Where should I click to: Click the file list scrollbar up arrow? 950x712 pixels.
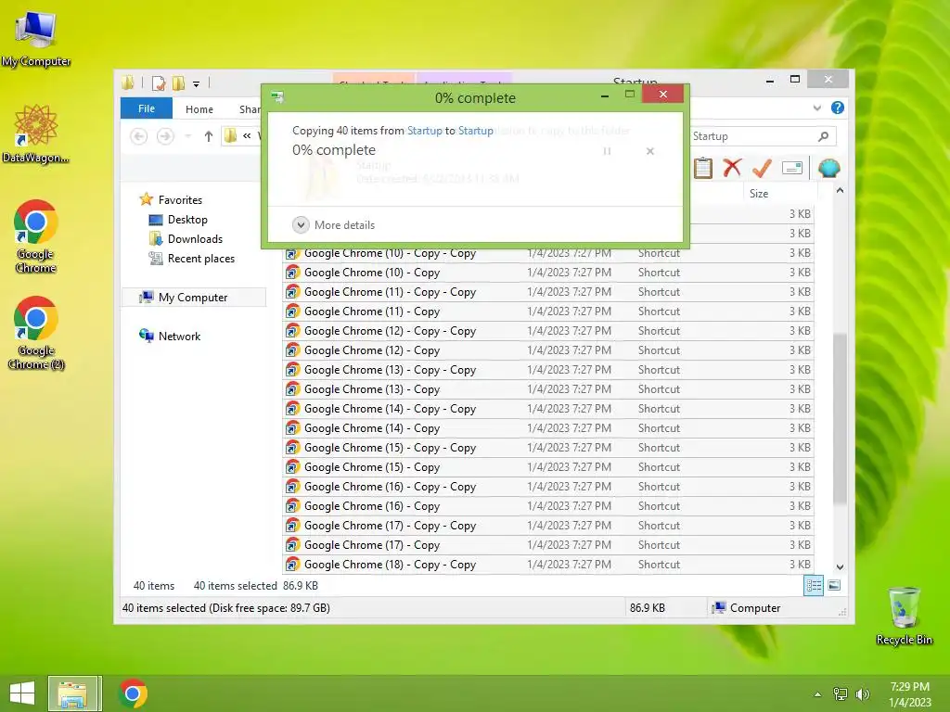840,190
